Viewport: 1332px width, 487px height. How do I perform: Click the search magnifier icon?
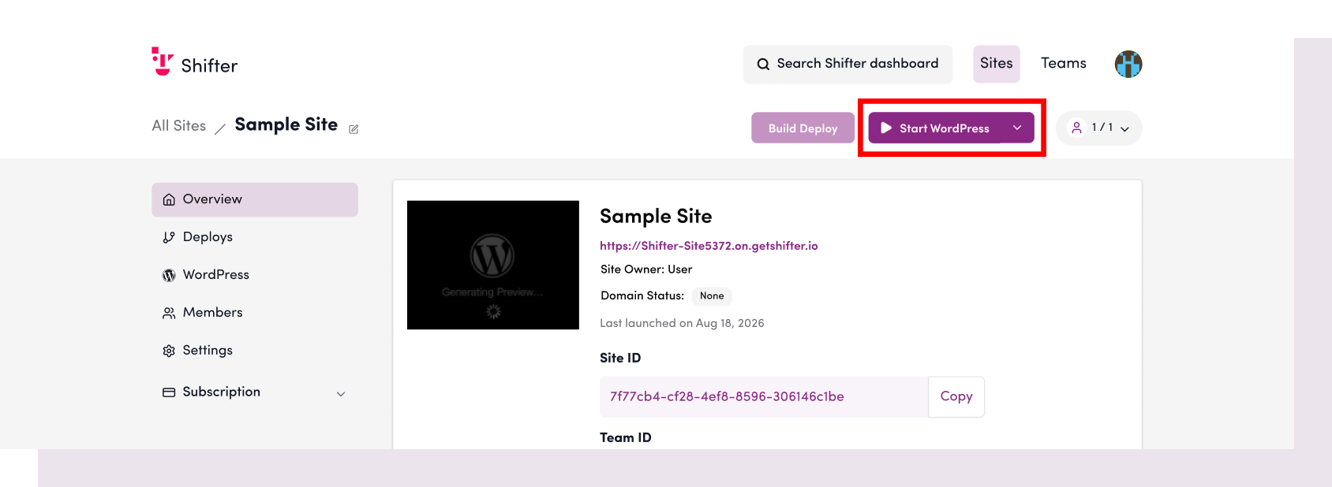click(x=763, y=64)
